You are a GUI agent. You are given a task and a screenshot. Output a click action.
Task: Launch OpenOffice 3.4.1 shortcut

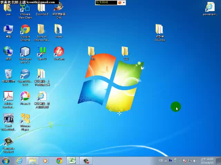[x=25, y=77]
